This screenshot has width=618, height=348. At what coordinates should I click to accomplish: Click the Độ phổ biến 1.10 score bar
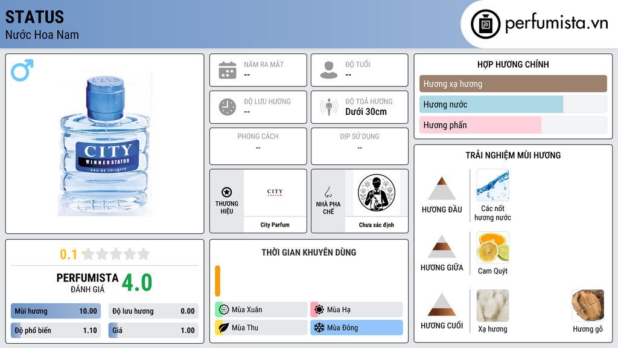(x=56, y=330)
